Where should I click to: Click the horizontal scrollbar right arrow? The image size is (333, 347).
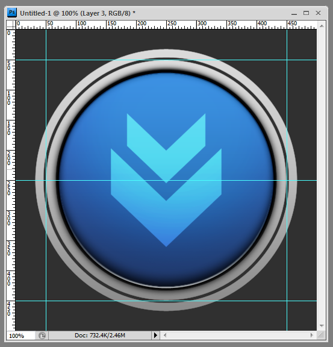pyautogui.click(x=311, y=336)
